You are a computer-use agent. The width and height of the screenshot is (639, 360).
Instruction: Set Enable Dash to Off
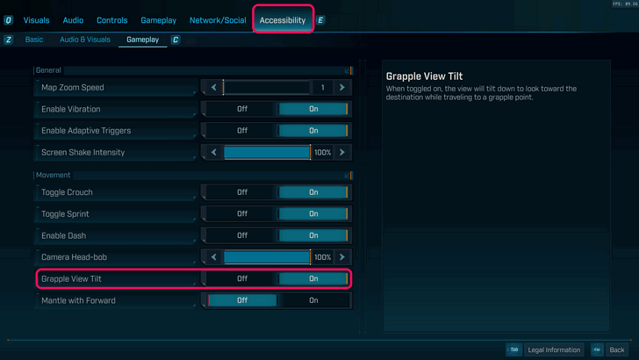pyautogui.click(x=242, y=235)
